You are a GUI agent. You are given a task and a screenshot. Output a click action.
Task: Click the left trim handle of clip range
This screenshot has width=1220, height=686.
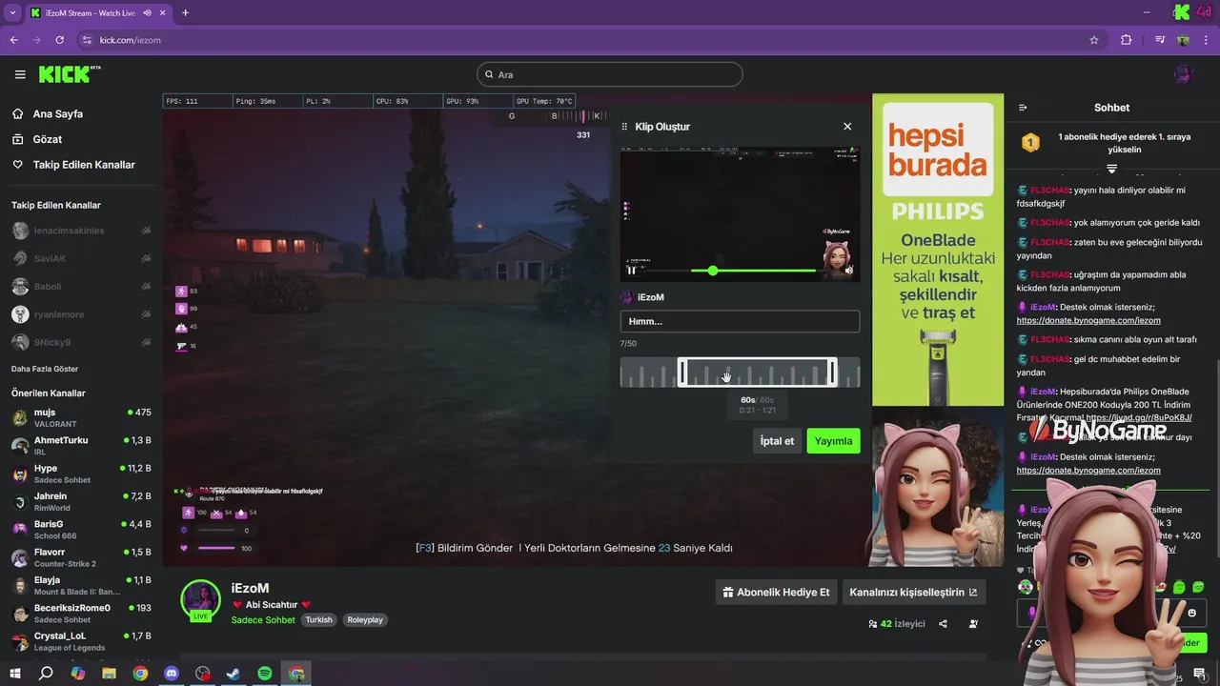[x=681, y=373]
